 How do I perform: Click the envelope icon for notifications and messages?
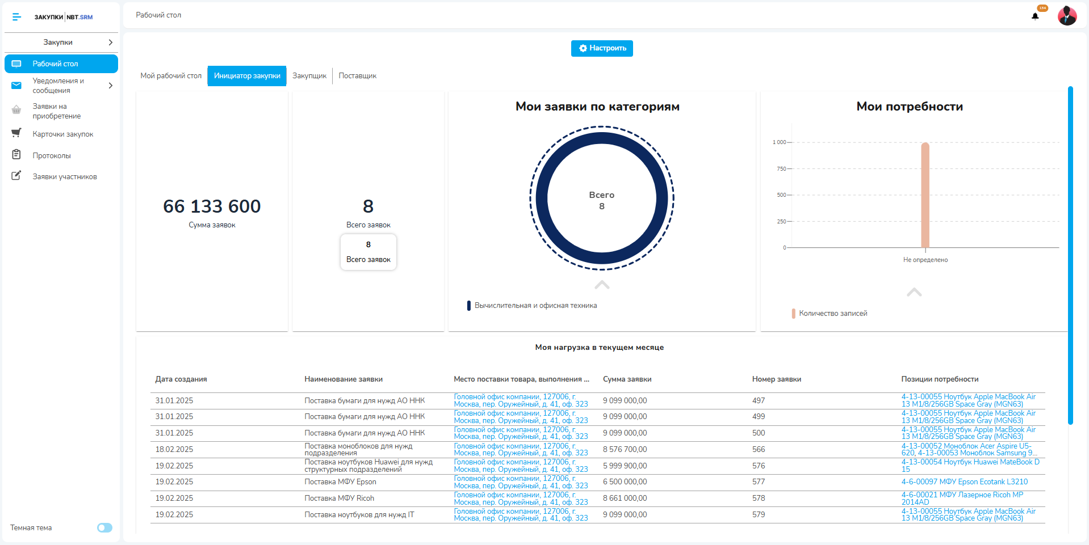[16, 86]
